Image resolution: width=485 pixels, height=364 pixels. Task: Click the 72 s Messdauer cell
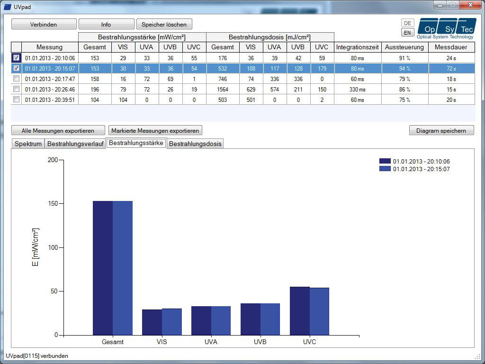(x=451, y=68)
